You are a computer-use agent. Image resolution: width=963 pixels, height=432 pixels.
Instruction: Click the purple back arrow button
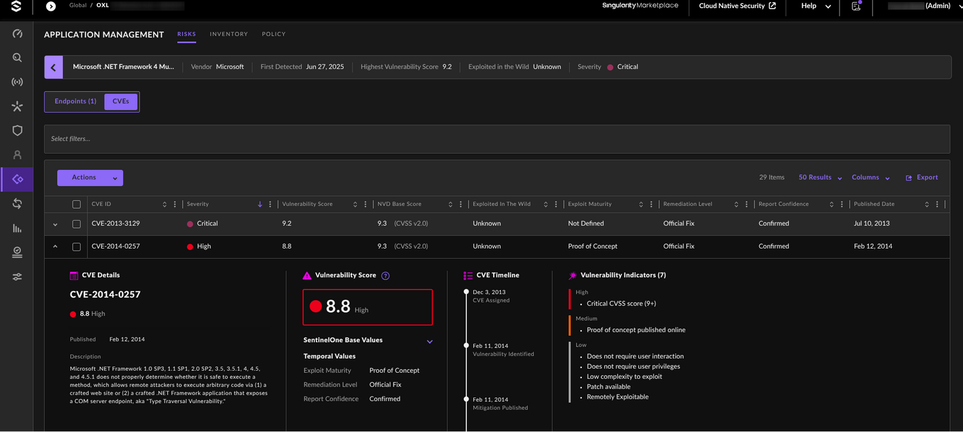(x=53, y=67)
